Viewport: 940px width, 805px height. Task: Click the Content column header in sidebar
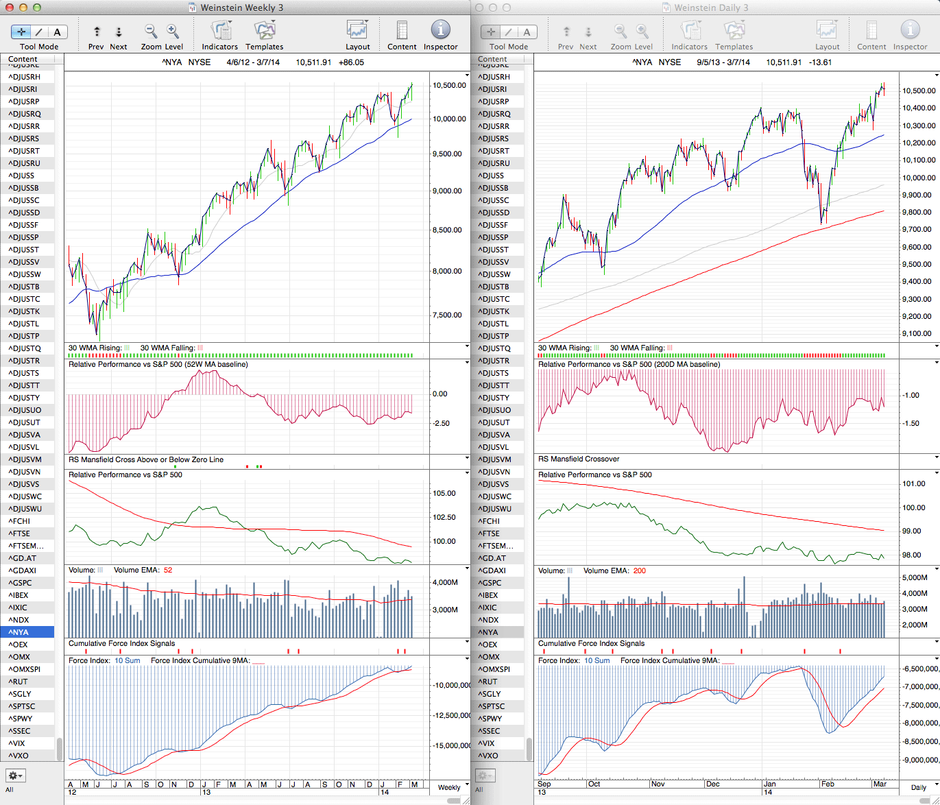pos(27,59)
